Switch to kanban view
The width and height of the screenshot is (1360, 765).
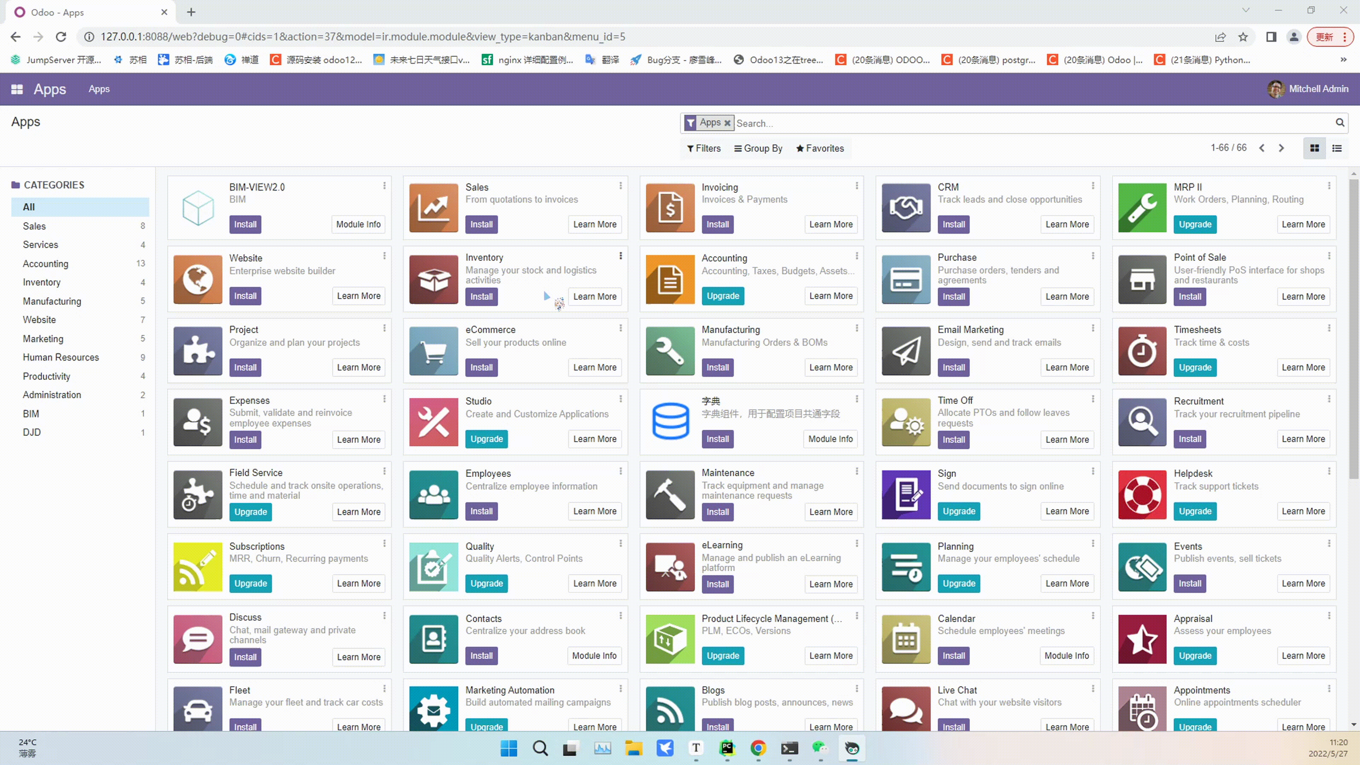[1315, 148]
